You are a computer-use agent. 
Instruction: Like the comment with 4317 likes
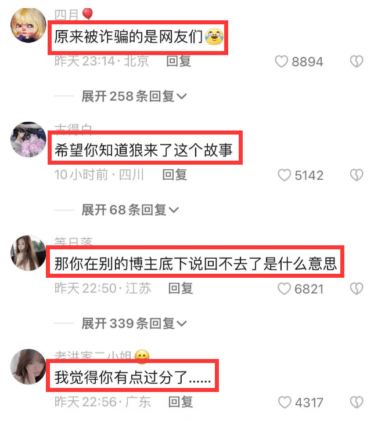[x=285, y=402]
